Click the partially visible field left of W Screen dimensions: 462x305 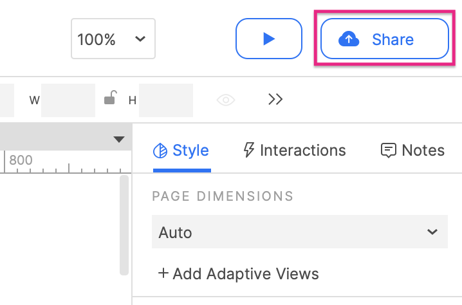coord(6,100)
